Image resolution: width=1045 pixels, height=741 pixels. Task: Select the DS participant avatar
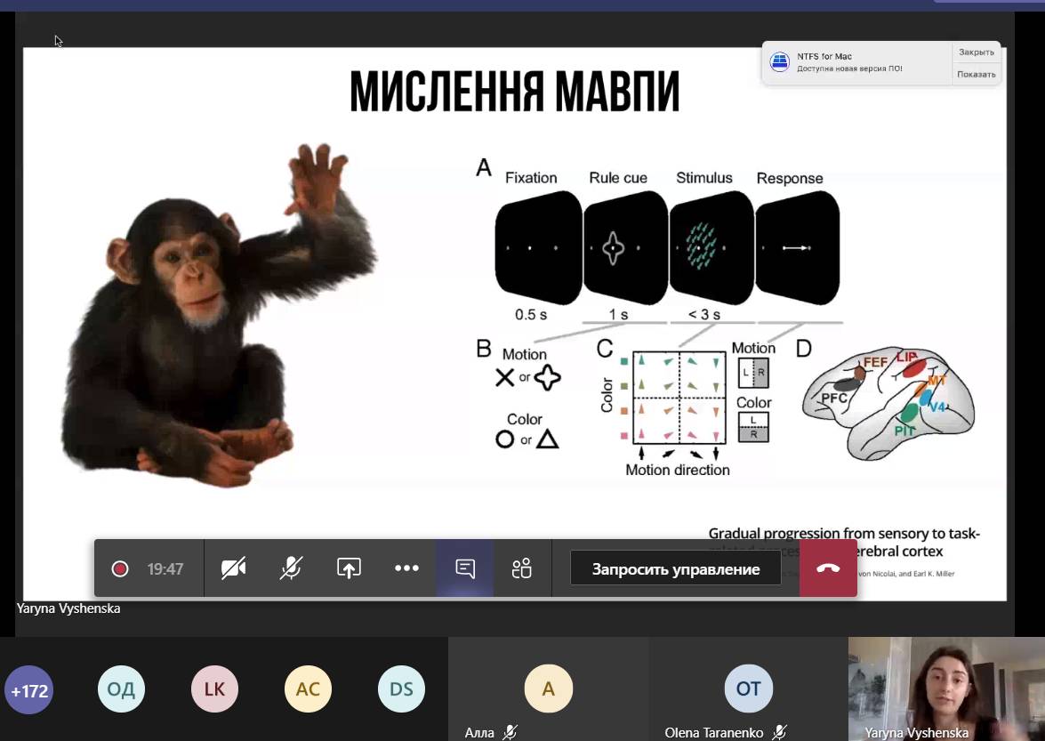click(x=401, y=690)
